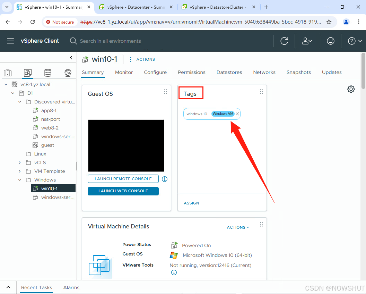Bookmark this page with star icon

[x=329, y=22]
